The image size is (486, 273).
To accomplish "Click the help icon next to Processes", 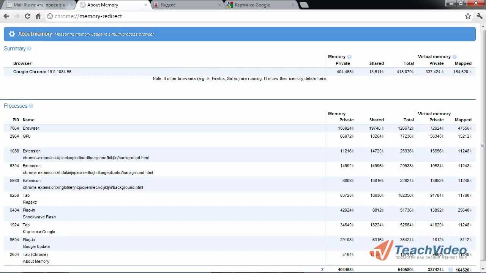I will 31,106.
